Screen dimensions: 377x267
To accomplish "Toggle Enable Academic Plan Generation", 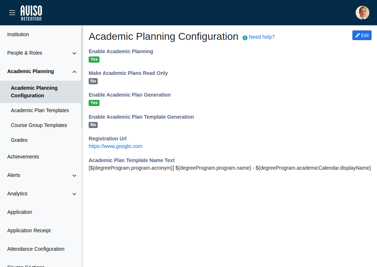I will click(94, 103).
